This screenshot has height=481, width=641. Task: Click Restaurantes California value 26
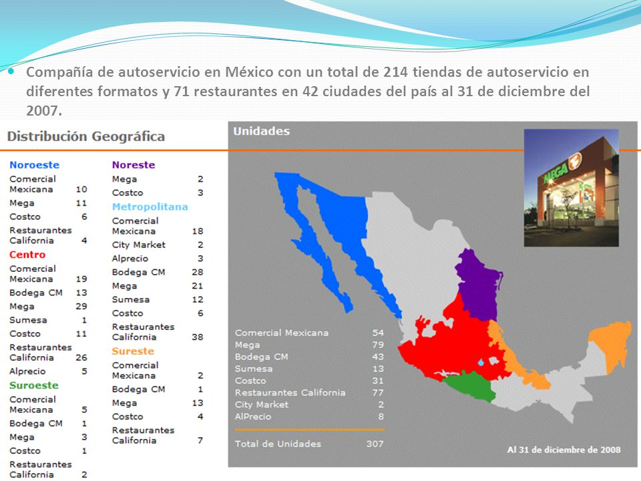[81, 357]
